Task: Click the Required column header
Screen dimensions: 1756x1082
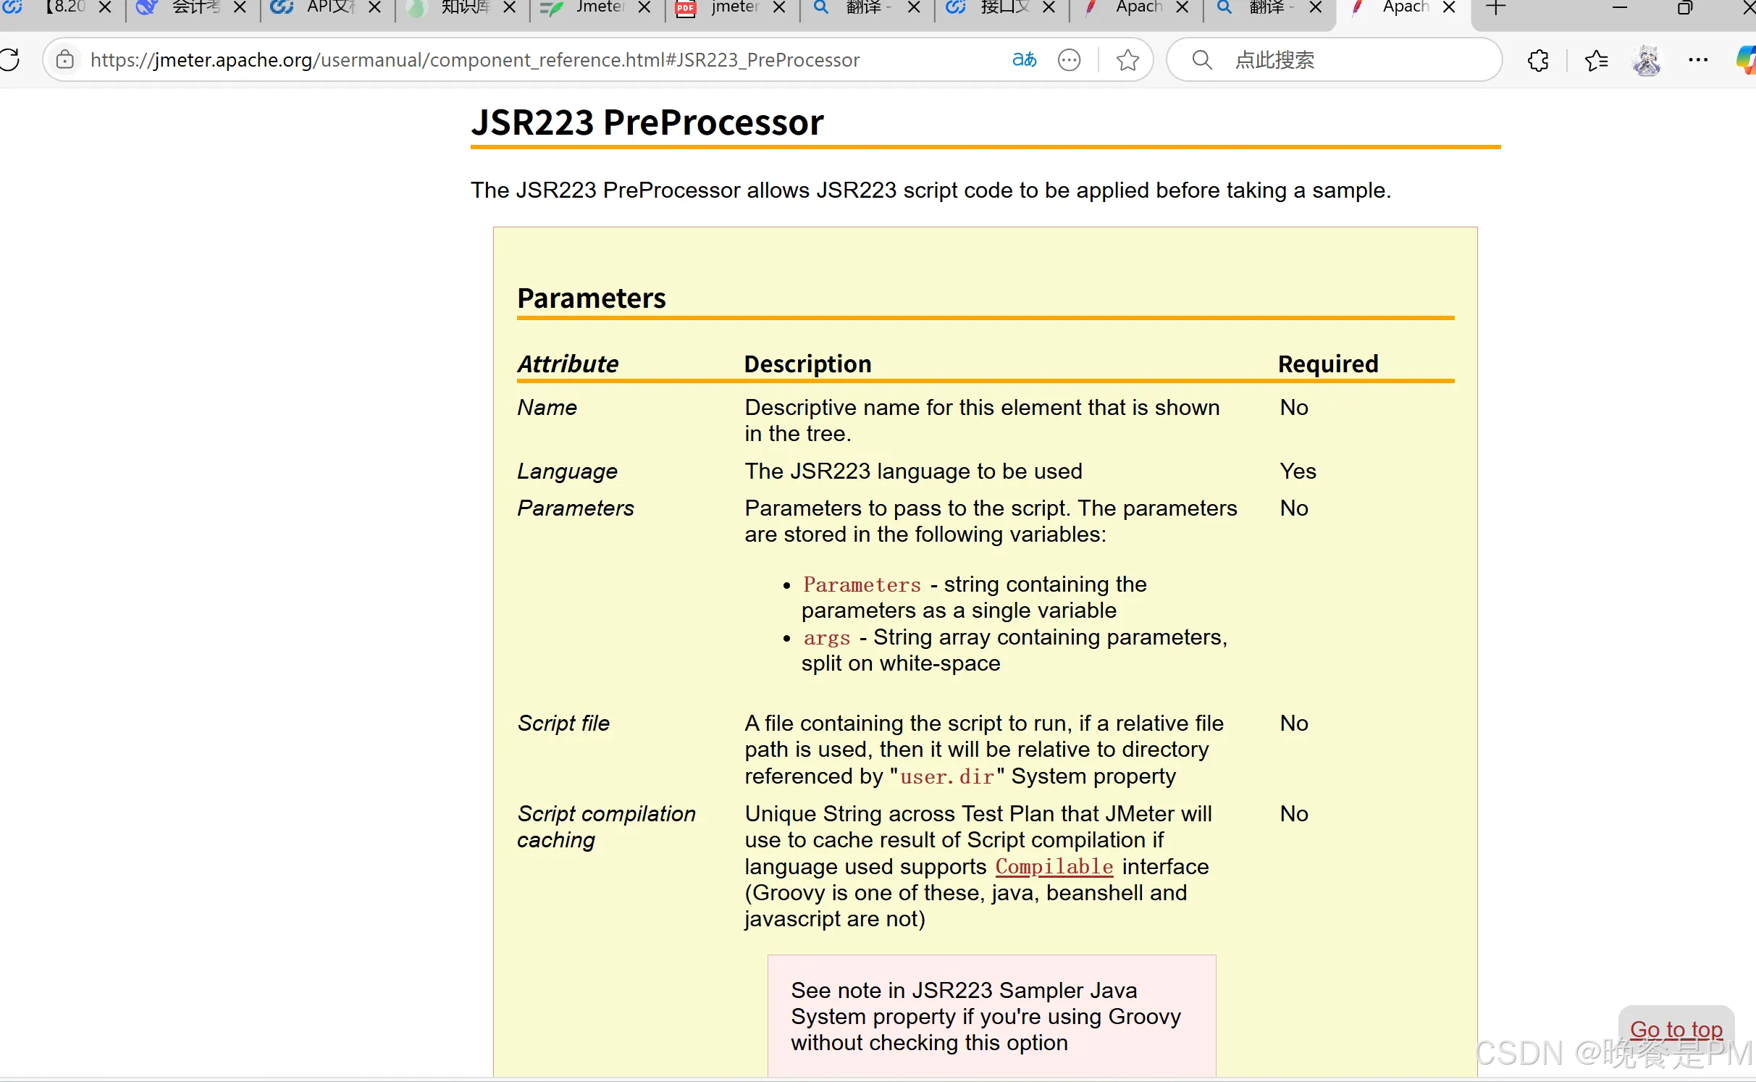Action: point(1327,364)
